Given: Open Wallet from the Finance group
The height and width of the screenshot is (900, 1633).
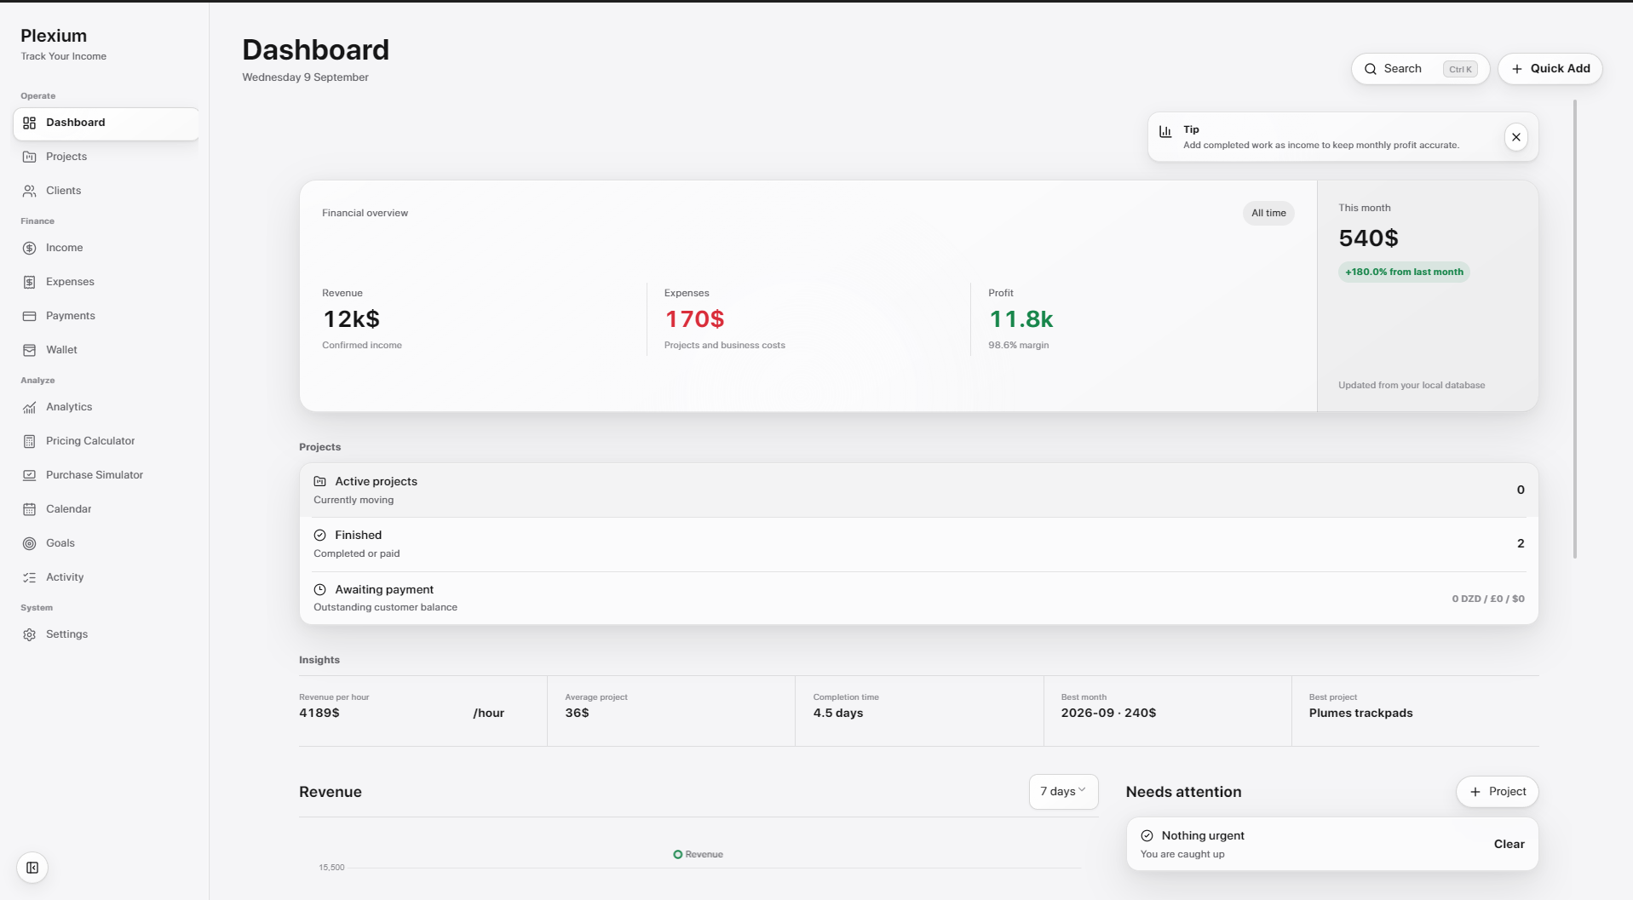Looking at the screenshot, I should click(x=106, y=350).
